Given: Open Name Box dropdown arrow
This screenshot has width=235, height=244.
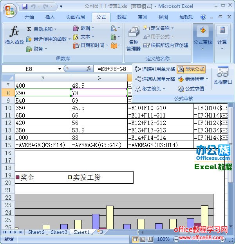Looking at the screenshot, I should click(x=60, y=69).
